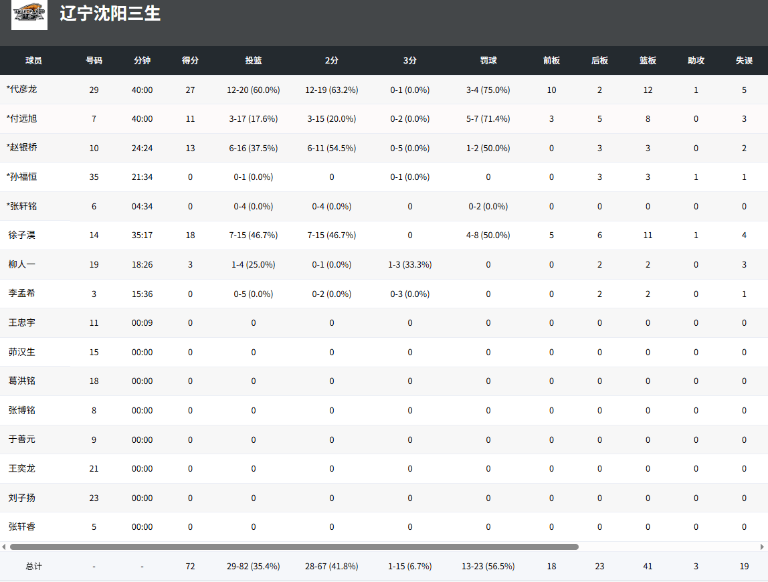Select player name 刘子扬

point(21,498)
